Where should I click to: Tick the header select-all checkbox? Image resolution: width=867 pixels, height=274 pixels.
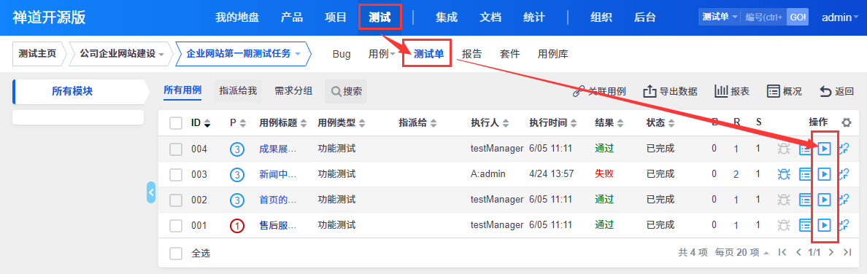pyautogui.click(x=176, y=122)
